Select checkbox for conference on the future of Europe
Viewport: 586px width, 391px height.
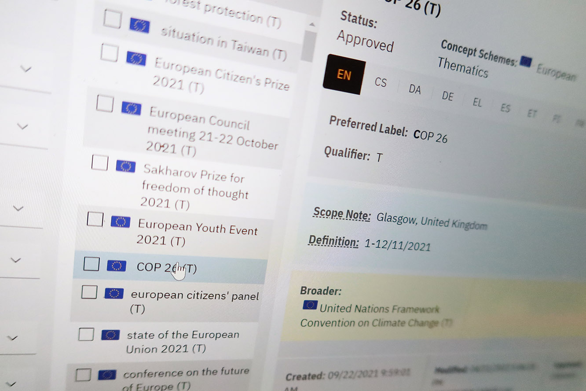(83, 375)
